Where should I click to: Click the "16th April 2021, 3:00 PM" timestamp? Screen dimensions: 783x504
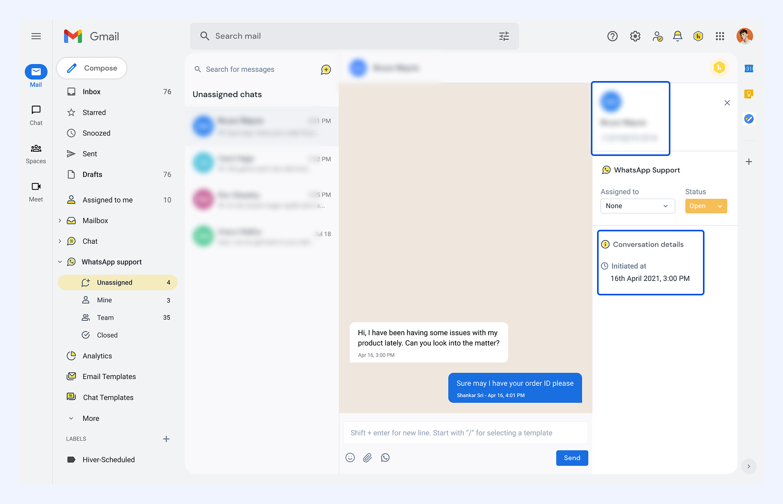[650, 278]
